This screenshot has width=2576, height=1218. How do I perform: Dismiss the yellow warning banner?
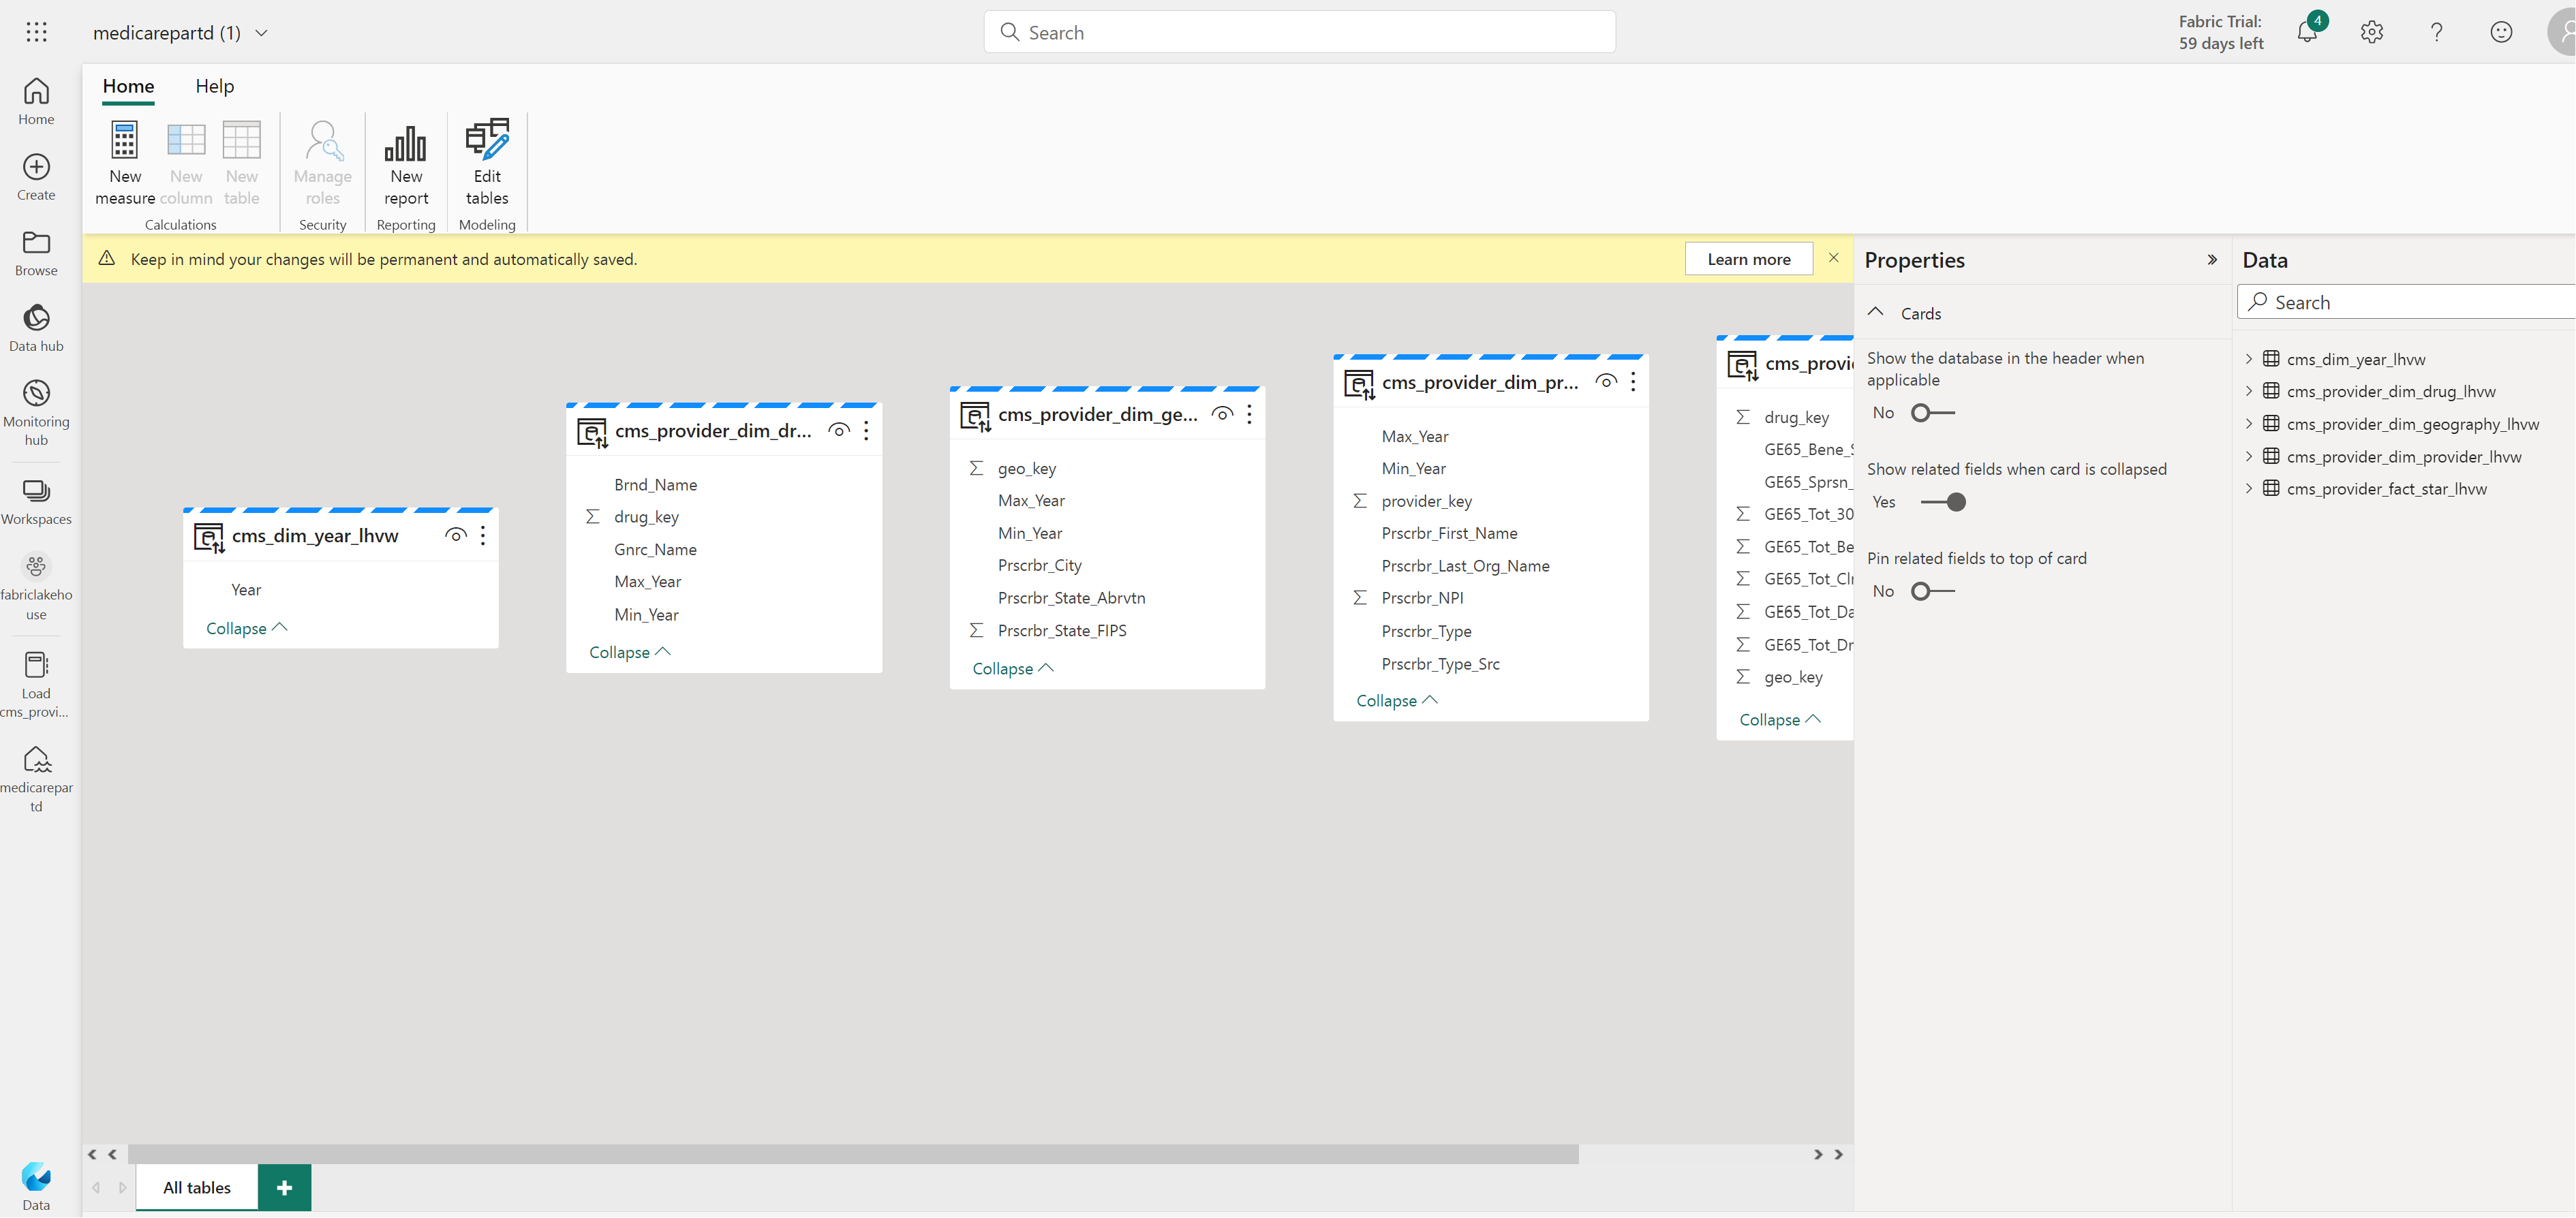[1834, 258]
